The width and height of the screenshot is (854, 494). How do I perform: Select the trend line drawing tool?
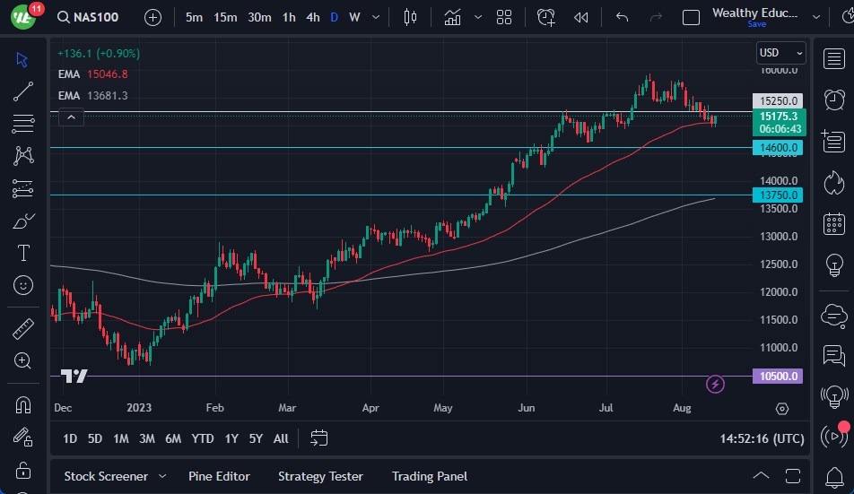[23, 91]
